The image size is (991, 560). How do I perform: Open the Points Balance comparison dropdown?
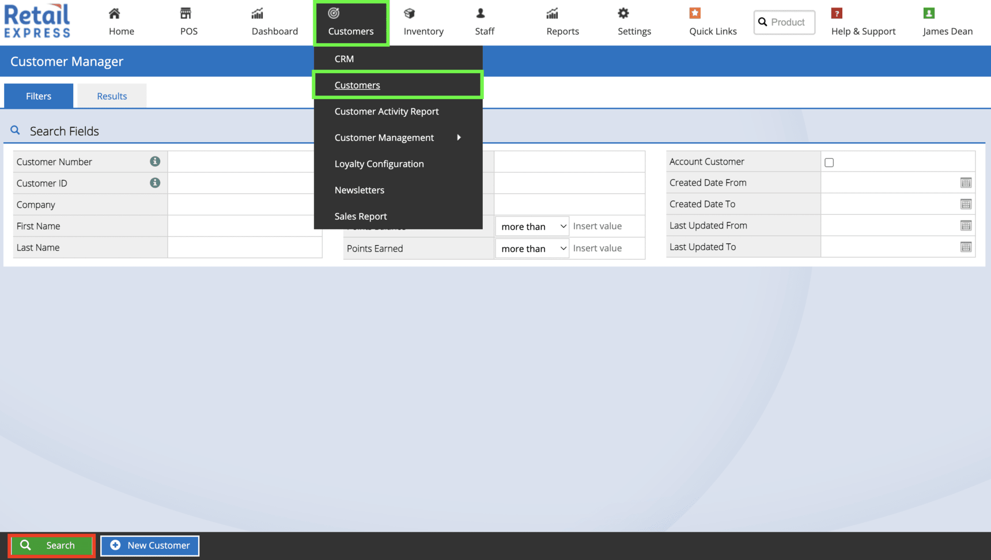click(532, 226)
